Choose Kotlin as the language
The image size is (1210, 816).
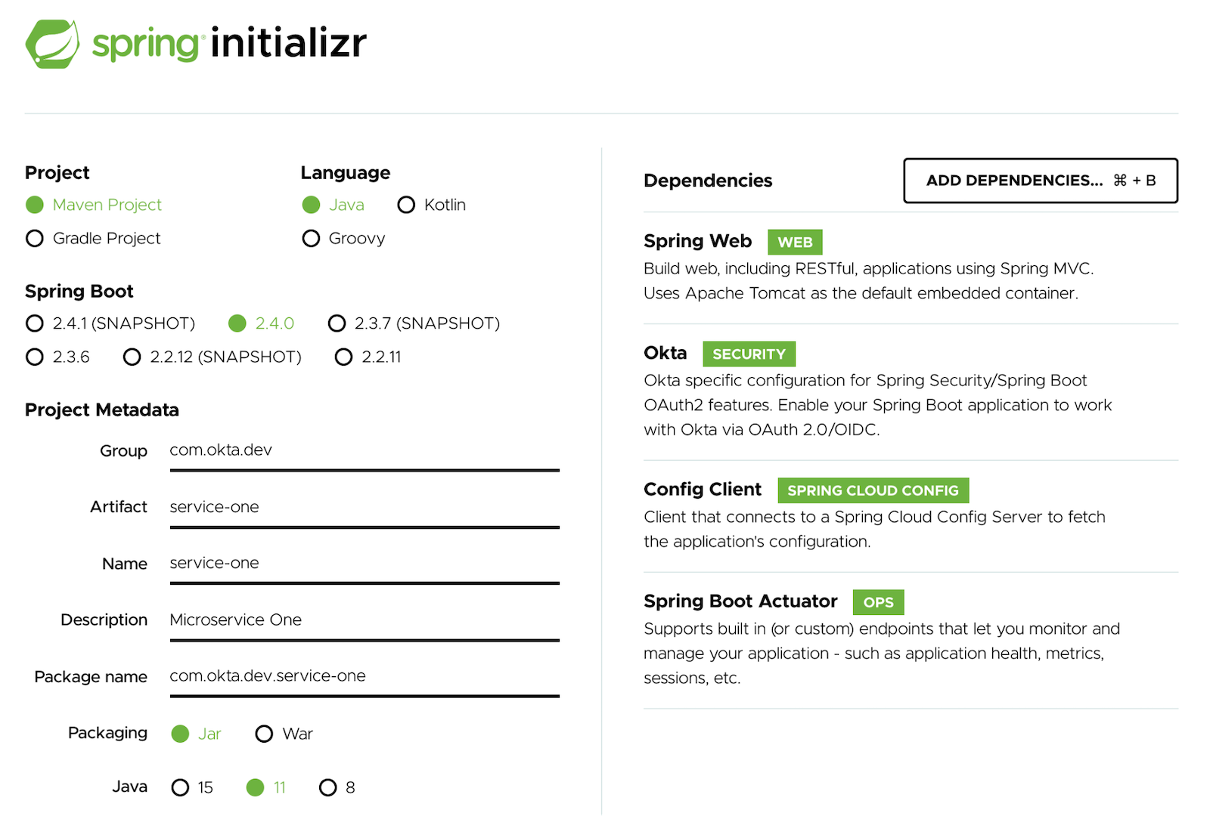(x=406, y=206)
